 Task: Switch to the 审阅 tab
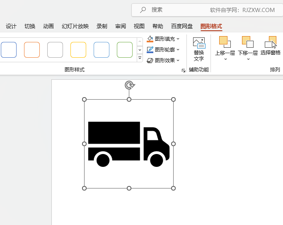[x=121, y=26]
